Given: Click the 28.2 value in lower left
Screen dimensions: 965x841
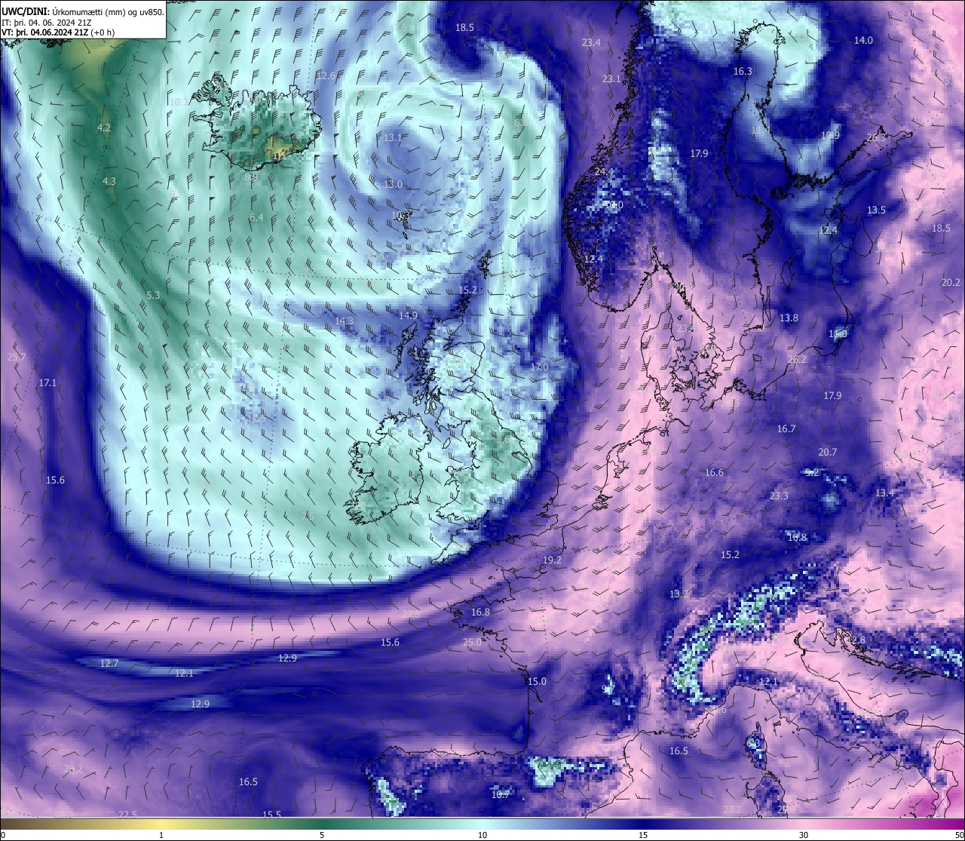Looking at the screenshot, I should click(x=73, y=769).
